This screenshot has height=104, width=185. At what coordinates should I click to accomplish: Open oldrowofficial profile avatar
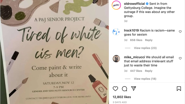116,5
